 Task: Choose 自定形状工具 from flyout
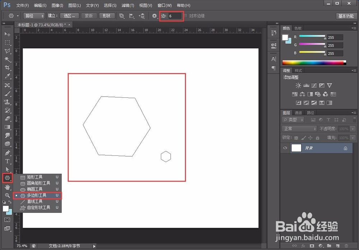pos(37,208)
